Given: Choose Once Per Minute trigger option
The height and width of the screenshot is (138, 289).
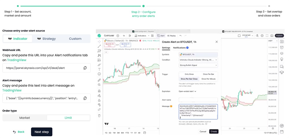Looking at the screenshot, I should (208, 79).
